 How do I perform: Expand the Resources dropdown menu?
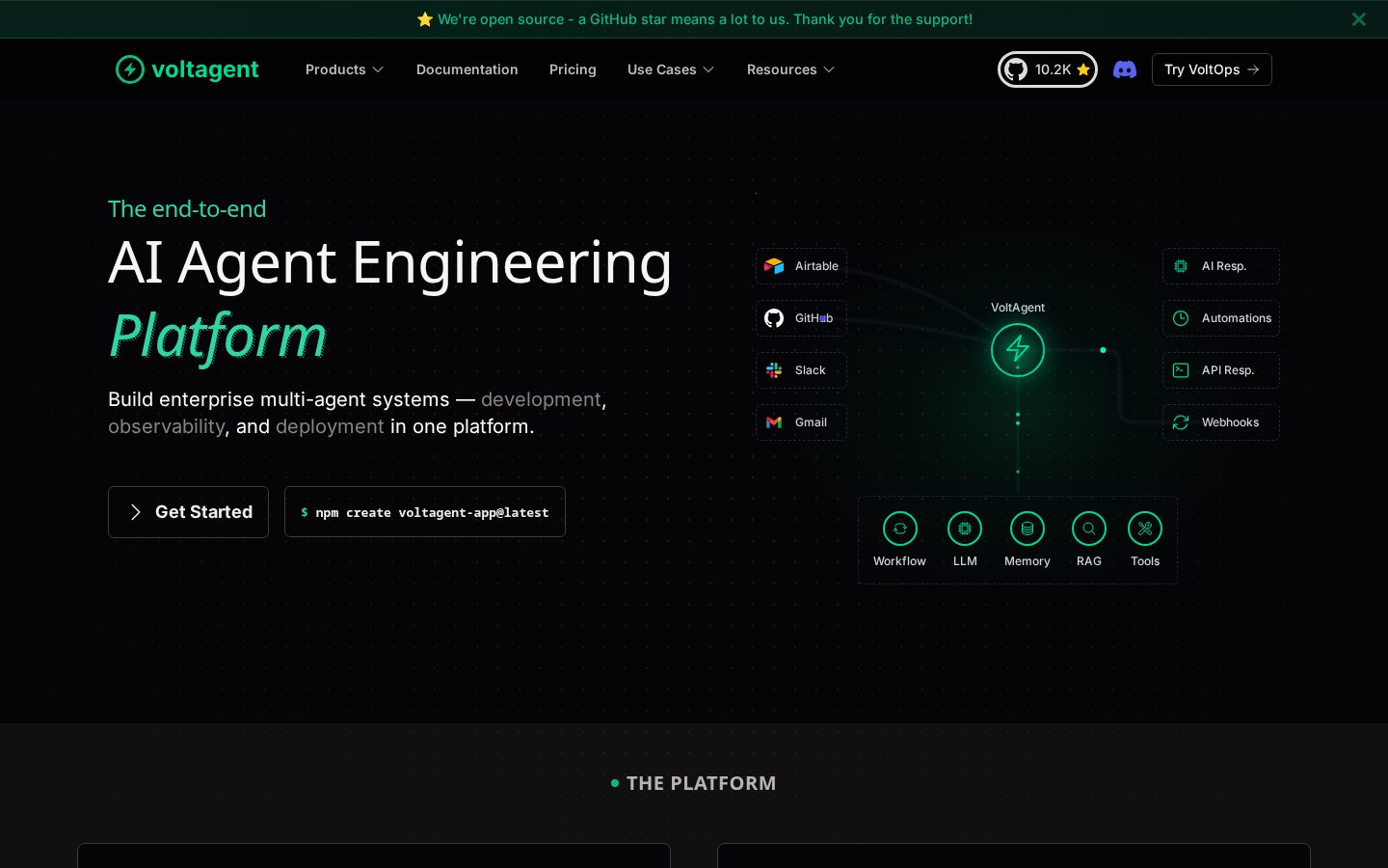click(790, 69)
